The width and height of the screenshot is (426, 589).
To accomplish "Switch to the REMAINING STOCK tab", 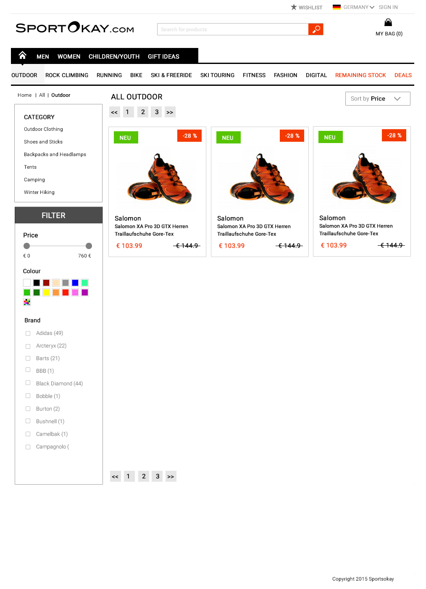I will 360,75.
